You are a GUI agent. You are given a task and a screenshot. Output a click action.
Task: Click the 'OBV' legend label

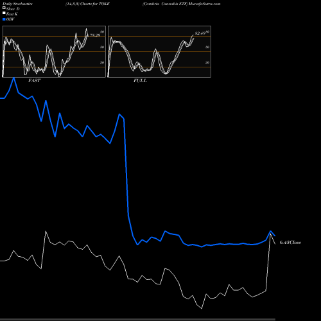pos(10,19)
